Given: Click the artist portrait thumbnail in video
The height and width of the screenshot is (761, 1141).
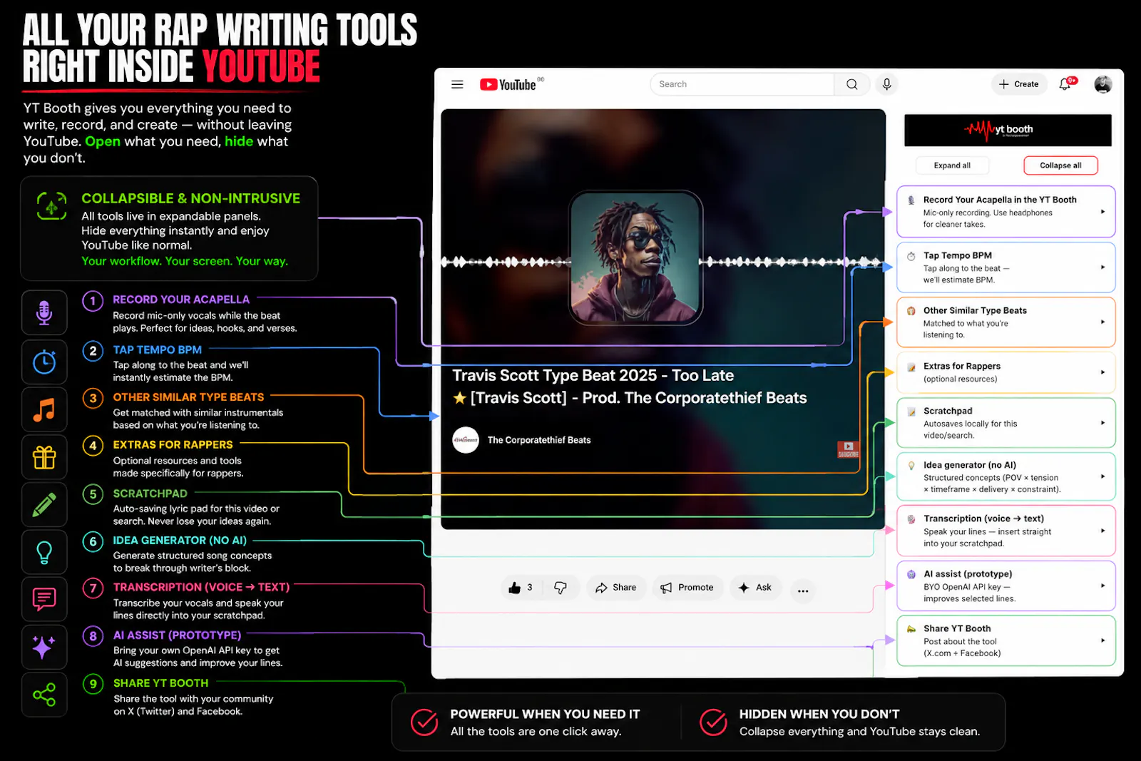Looking at the screenshot, I should (635, 257).
